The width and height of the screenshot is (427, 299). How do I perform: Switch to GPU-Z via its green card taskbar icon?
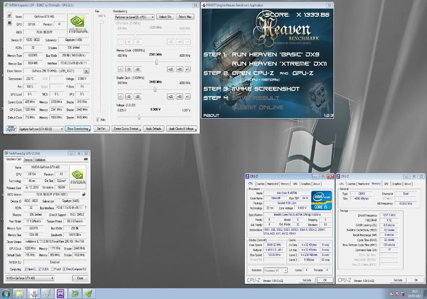(75, 293)
